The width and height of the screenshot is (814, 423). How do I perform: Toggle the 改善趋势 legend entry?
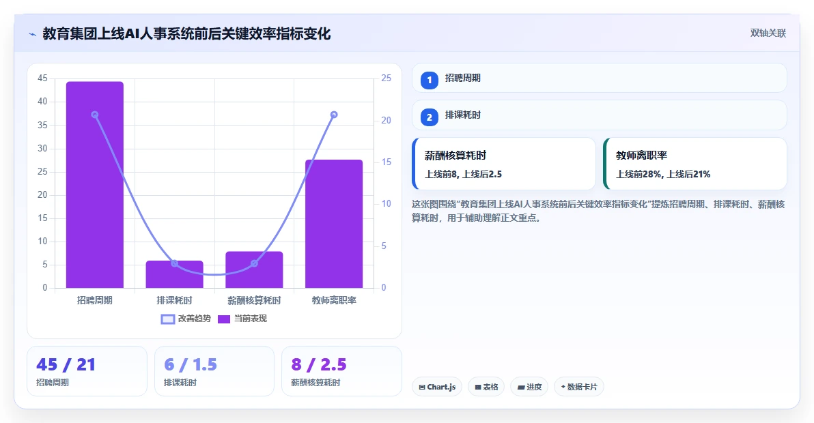(x=186, y=319)
